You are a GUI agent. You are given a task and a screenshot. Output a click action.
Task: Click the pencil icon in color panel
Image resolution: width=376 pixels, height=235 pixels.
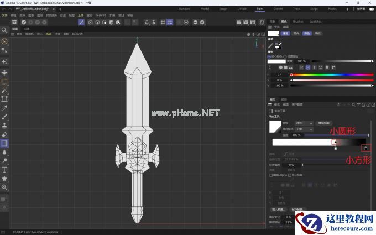(270, 45)
